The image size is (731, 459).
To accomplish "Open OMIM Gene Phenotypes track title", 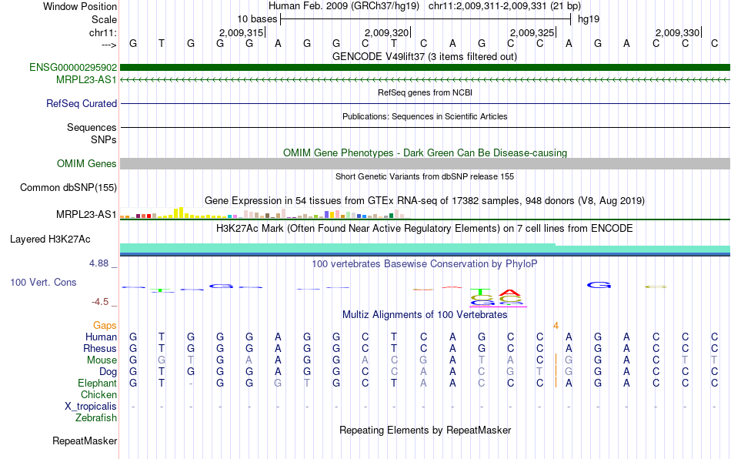I will (x=426, y=153).
